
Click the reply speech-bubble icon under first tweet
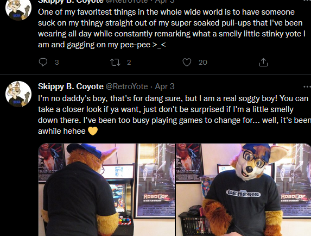[43, 62]
